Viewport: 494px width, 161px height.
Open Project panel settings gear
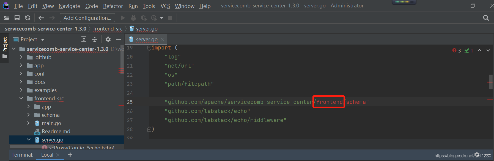tap(108, 39)
